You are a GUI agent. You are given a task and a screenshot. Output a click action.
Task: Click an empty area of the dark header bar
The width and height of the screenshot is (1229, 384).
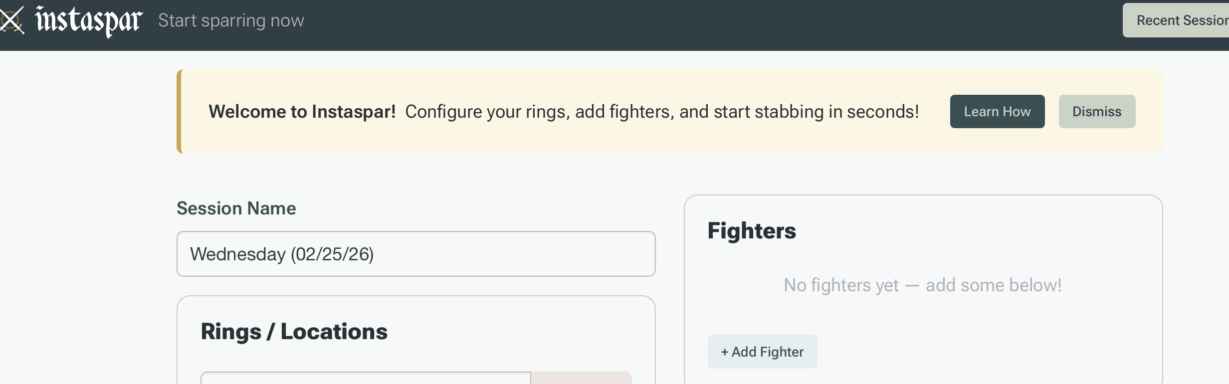point(698,25)
